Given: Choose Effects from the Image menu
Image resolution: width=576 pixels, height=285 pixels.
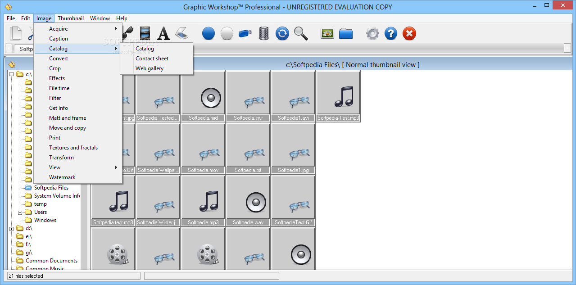Looking at the screenshot, I should 78,78.
